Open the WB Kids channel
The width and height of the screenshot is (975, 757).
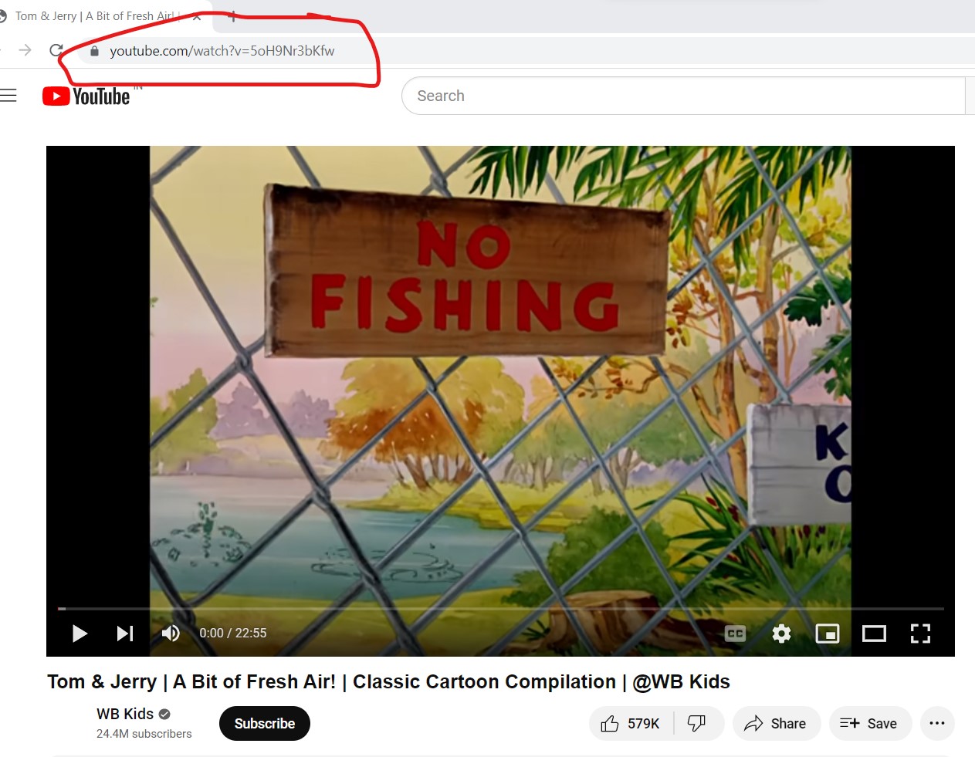pyautogui.click(x=125, y=714)
